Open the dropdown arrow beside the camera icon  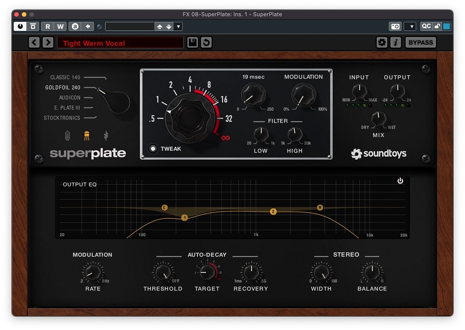[x=411, y=26]
